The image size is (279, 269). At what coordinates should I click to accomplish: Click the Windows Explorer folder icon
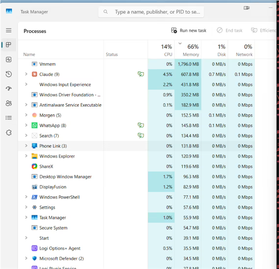click(34, 156)
